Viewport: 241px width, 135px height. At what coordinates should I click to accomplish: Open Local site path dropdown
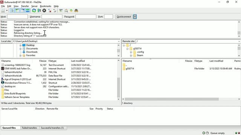(119, 41)
